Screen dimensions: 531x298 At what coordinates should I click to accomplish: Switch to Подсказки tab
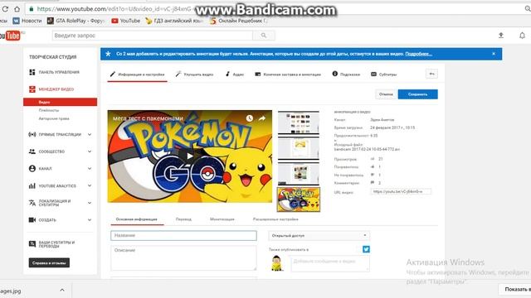coord(346,74)
